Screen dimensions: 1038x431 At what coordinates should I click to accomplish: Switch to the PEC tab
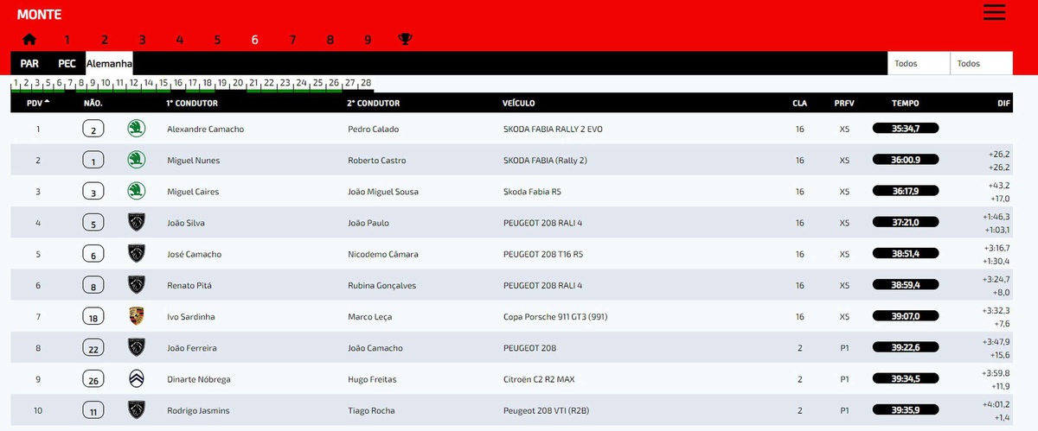[67, 63]
